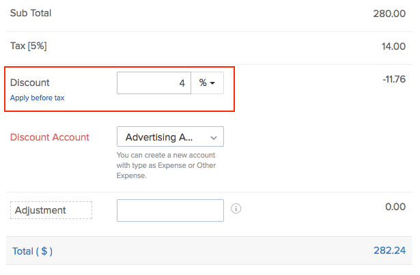The width and height of the screenshot is (420, 275).
Task: Click the tax amount 14.00
Action: [393, 46]
